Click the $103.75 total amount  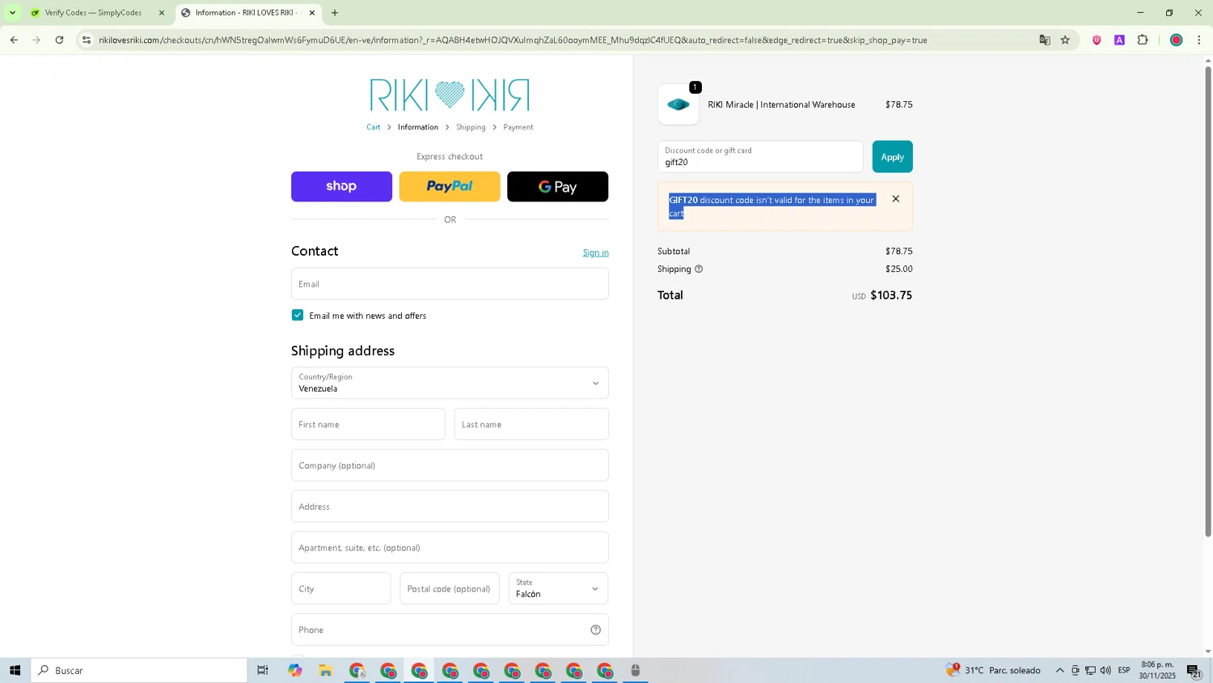click(x=891, y=295)
